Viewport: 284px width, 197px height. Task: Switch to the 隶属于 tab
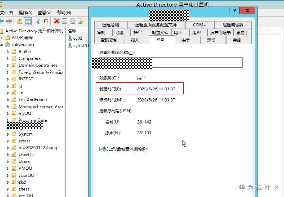point(242,32)
